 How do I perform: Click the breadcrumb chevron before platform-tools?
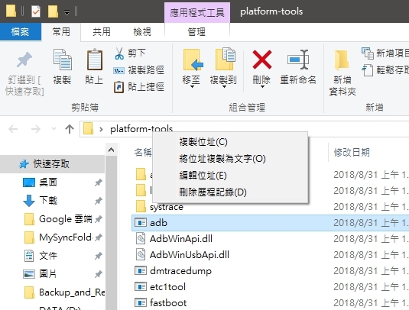coord(101,129)
